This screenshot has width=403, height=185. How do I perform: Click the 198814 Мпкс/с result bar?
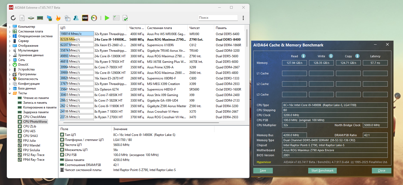(x=77, y=34)
